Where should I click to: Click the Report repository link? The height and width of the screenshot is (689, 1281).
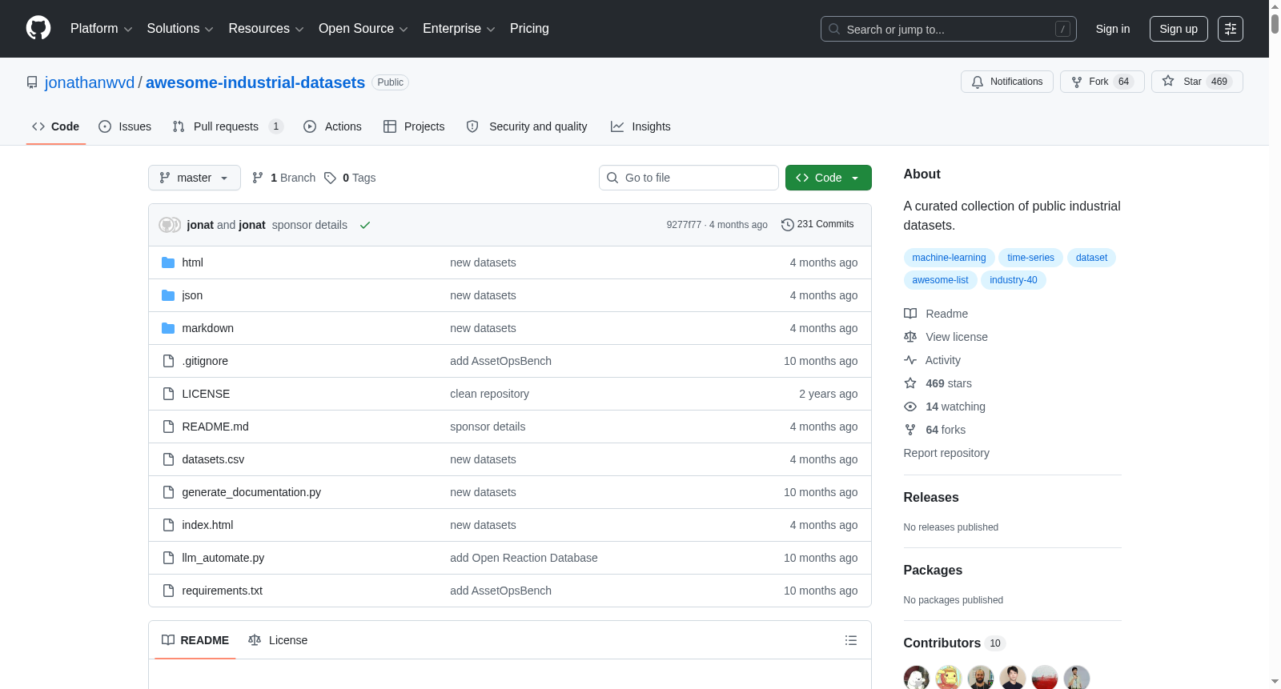click(946, 453)
